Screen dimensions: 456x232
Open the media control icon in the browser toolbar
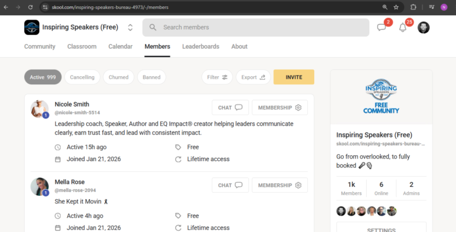431,7
